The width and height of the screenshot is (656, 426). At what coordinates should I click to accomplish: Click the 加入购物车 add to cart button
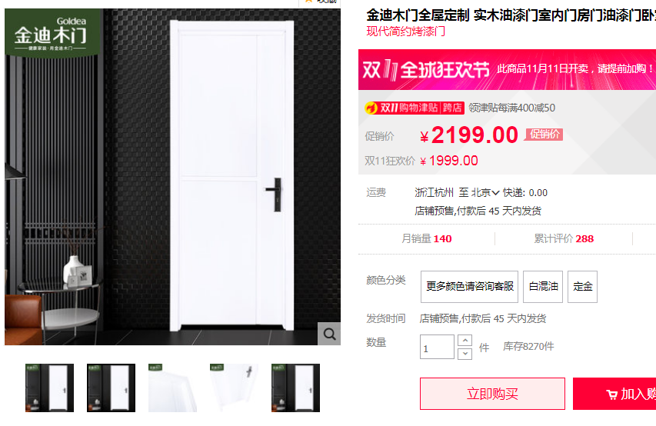[614, 394]
